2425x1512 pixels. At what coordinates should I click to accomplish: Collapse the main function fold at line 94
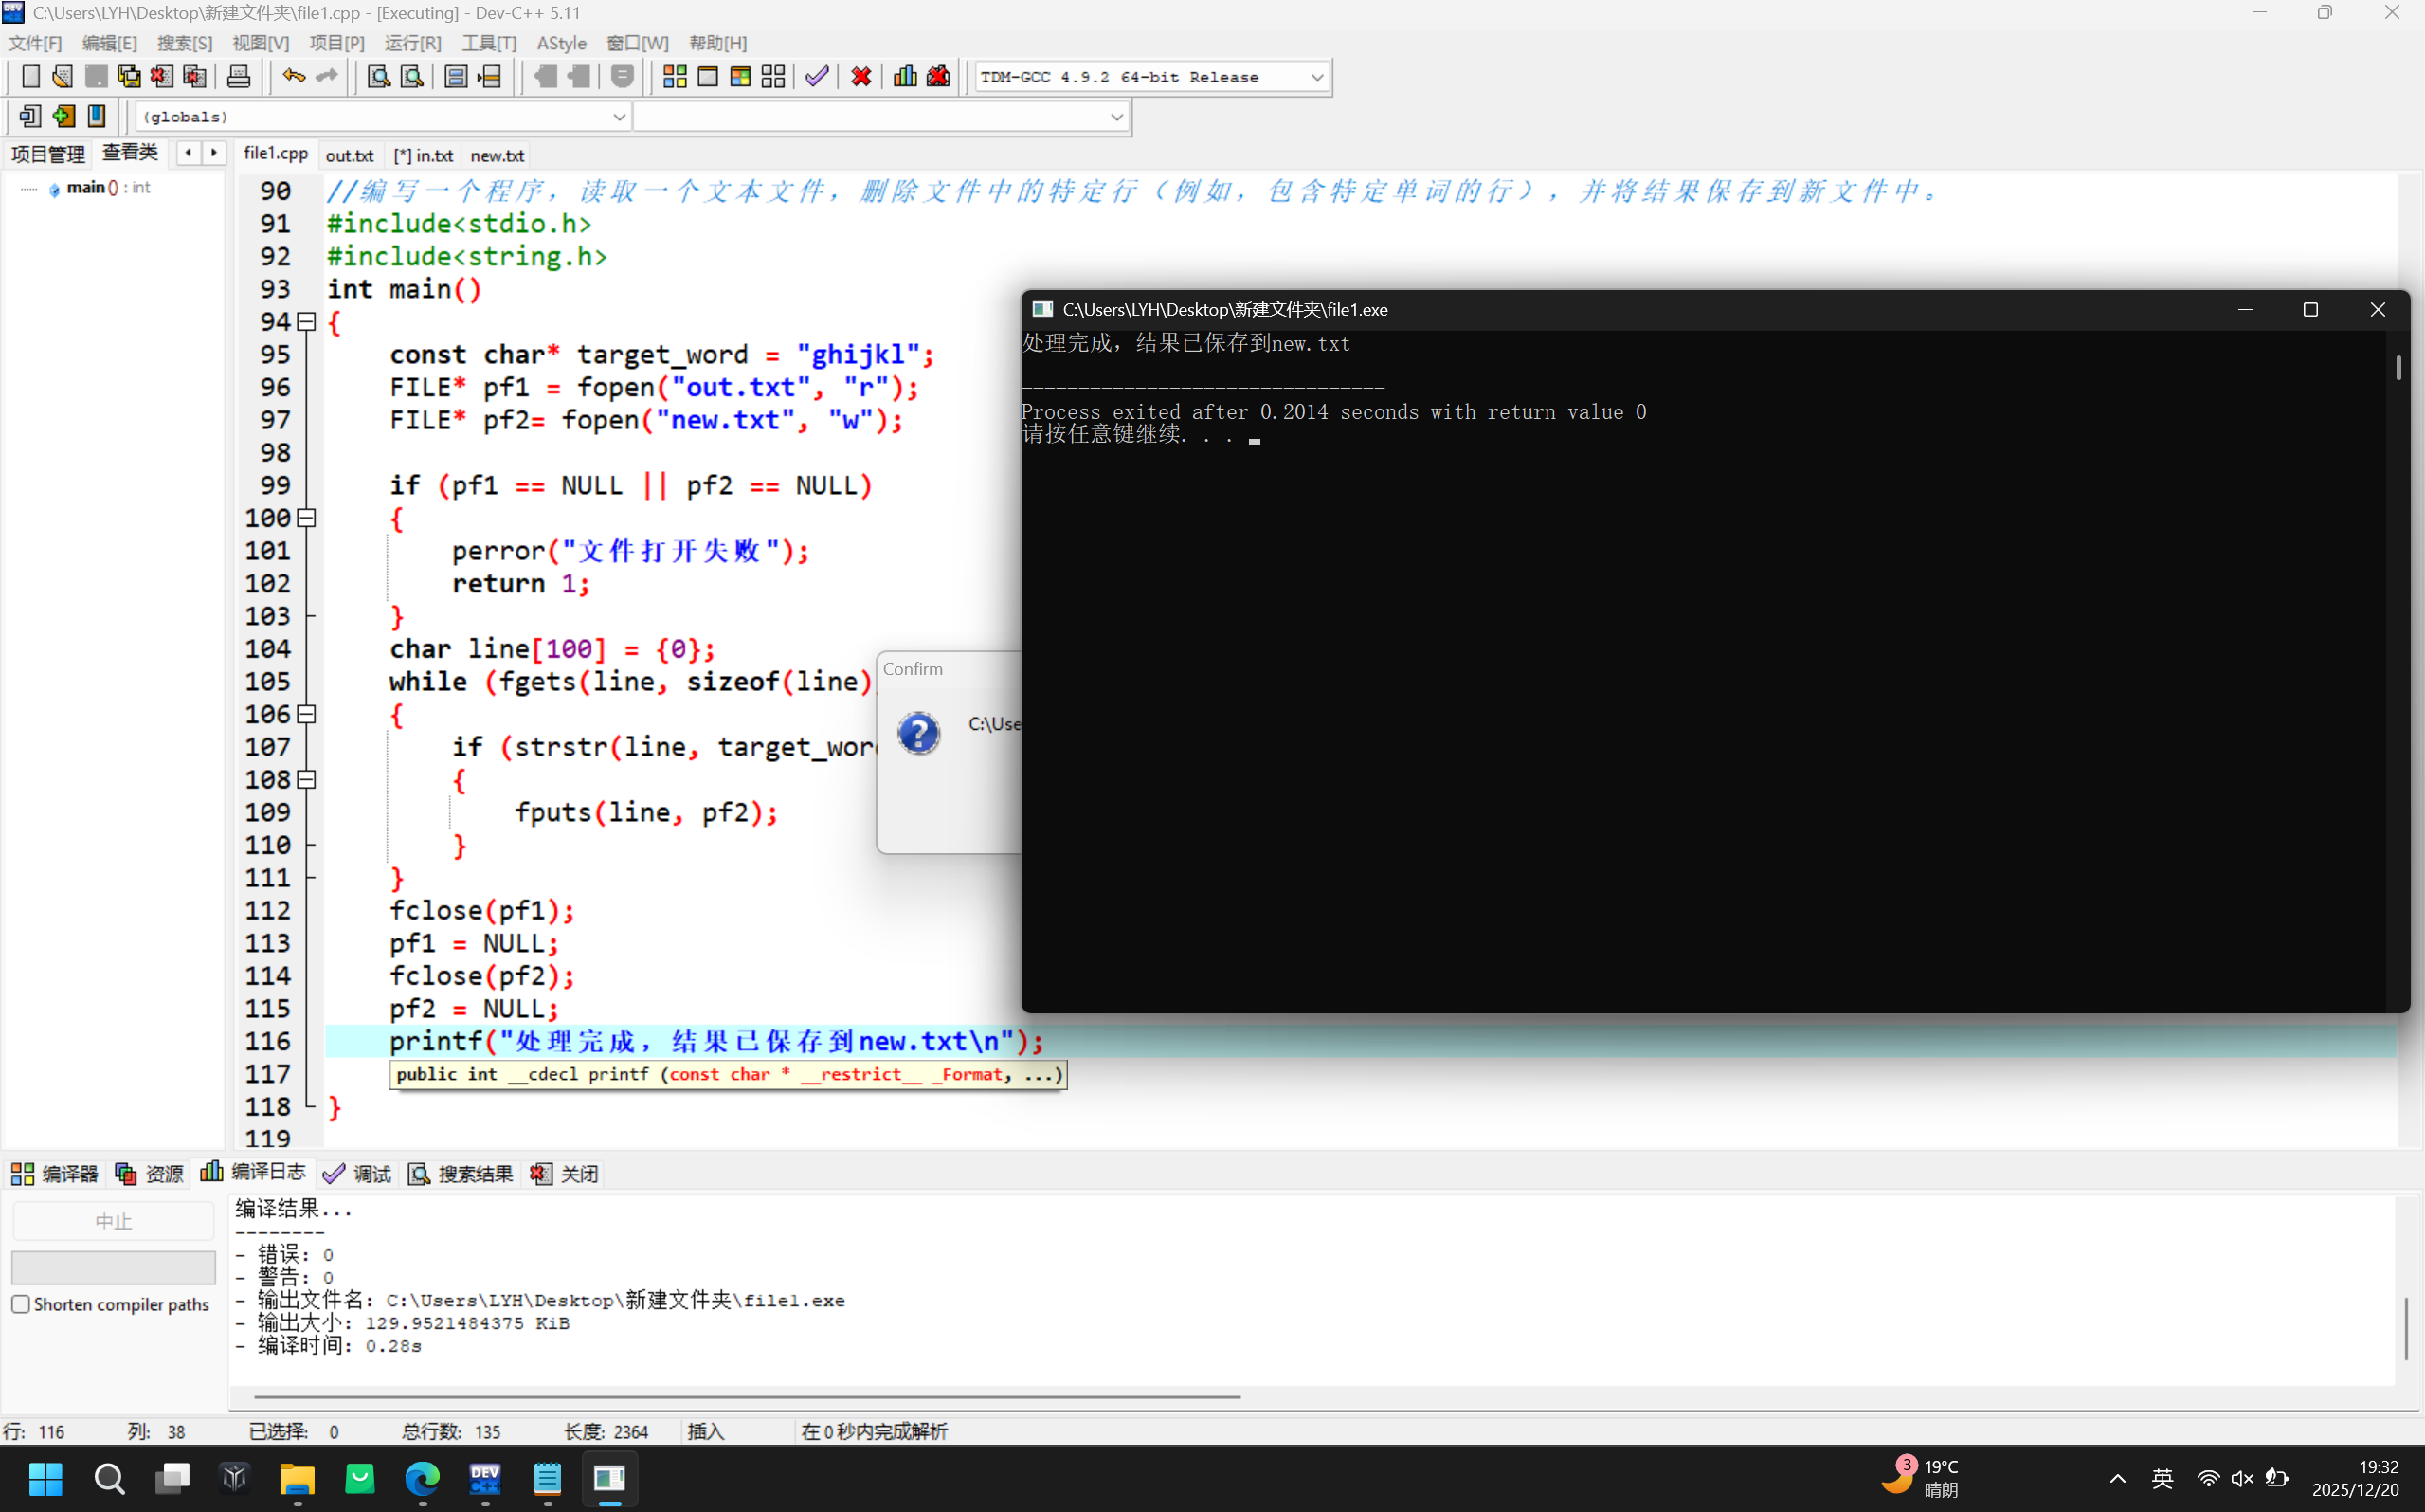coord(307,322)
